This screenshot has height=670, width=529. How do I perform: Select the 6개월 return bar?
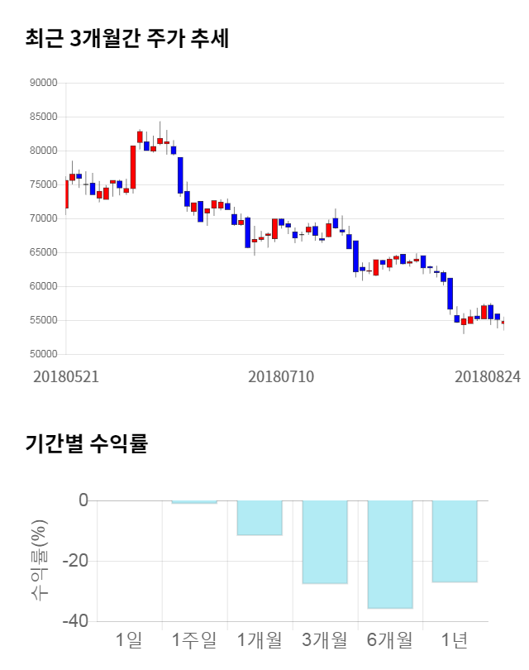tap(389, 554)
